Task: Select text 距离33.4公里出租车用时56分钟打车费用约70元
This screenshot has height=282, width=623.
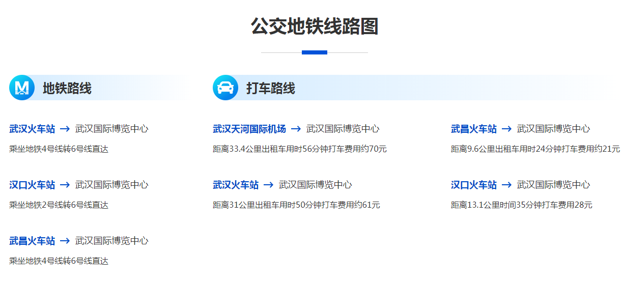Action: coord(300,149)
